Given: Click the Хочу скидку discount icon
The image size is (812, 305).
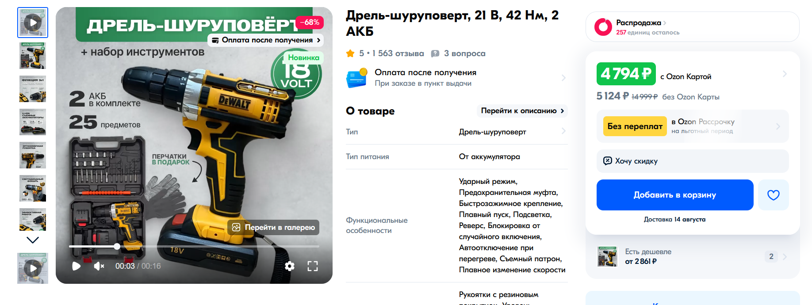Looking at the screenshot, I should (608, 161).
